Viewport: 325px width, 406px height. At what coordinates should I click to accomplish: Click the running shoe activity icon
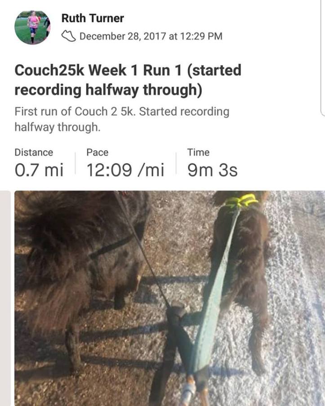click(x=68, y=36)
